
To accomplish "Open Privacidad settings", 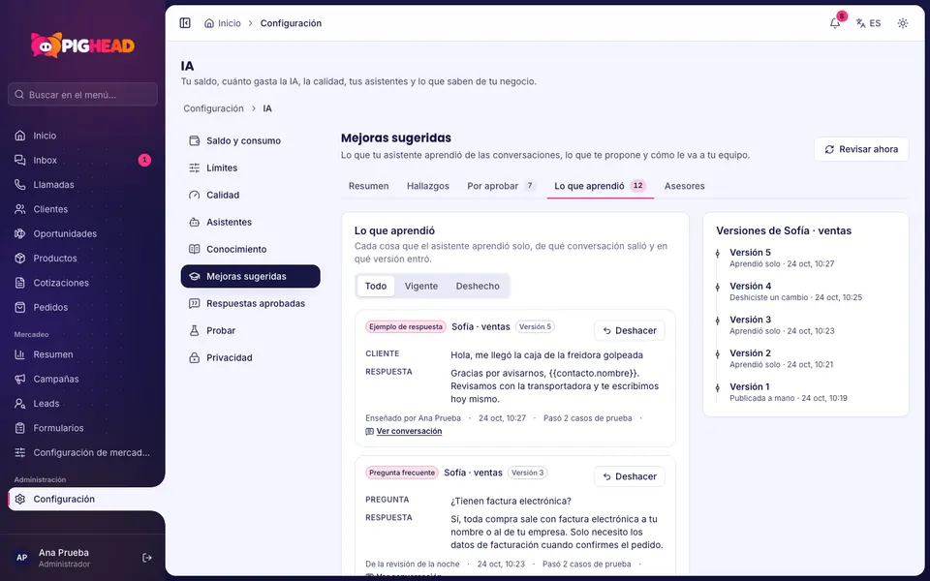I will (250, 357).
